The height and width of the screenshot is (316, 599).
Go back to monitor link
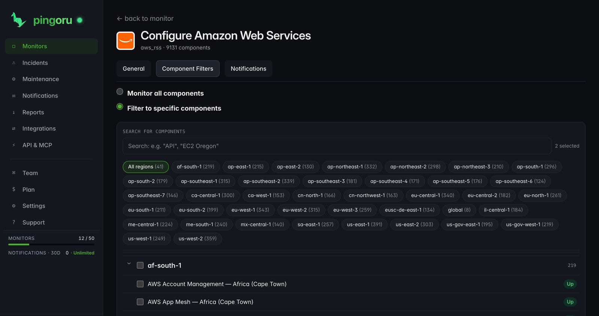tap(145, 19)
